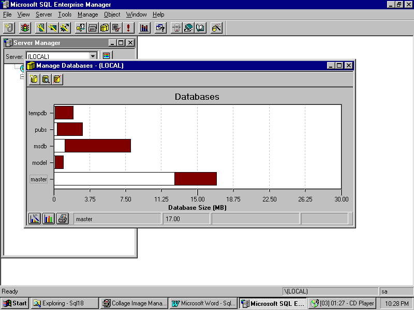Click the New Database icon in Manage Databases
This screenshot has width=414, height=310.
34,79
